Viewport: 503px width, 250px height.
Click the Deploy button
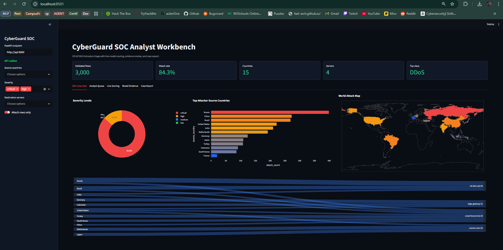pos(490,24)
